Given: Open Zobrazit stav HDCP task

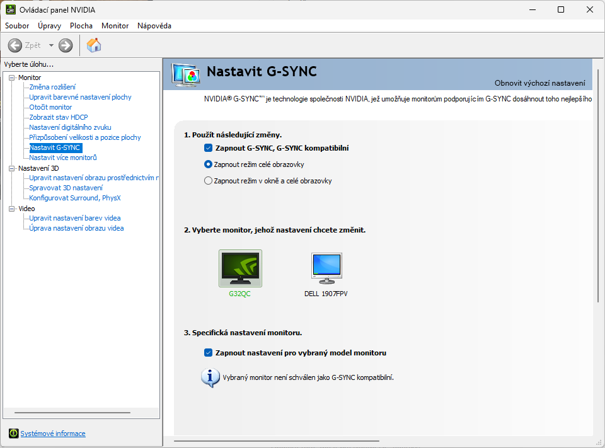Looking at the screenshot, I should (x=59, y=117).
